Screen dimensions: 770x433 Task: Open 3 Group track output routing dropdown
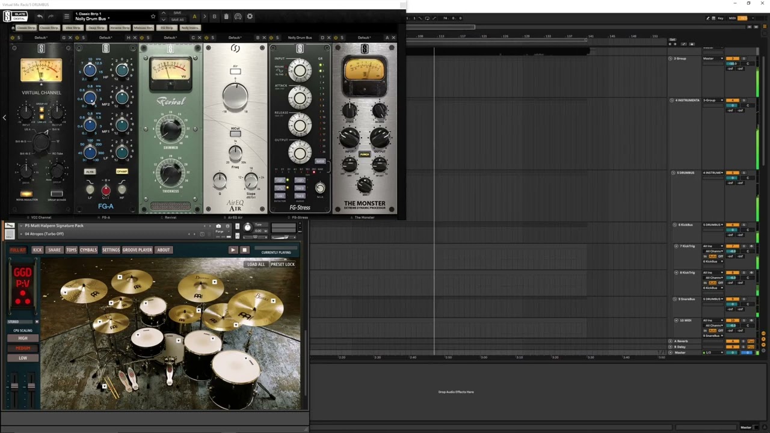click(713, 58)
